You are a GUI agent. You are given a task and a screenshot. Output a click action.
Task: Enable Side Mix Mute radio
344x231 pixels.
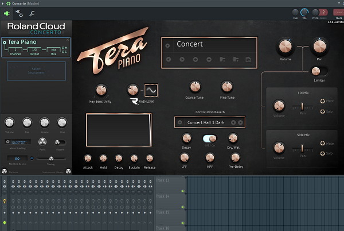(x=322, y=143)
